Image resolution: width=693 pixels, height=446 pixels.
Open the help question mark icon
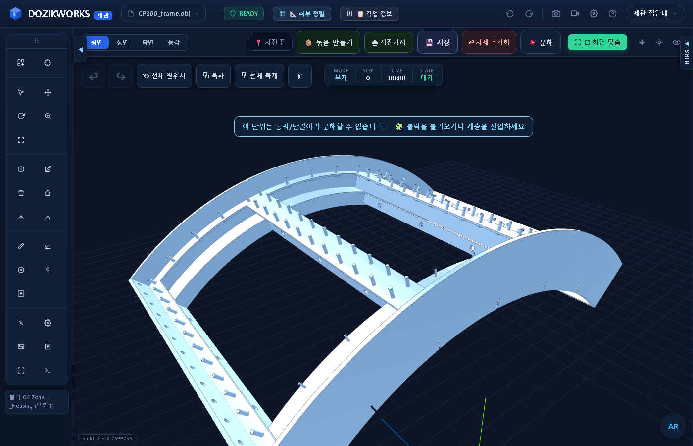pos(613,14)
